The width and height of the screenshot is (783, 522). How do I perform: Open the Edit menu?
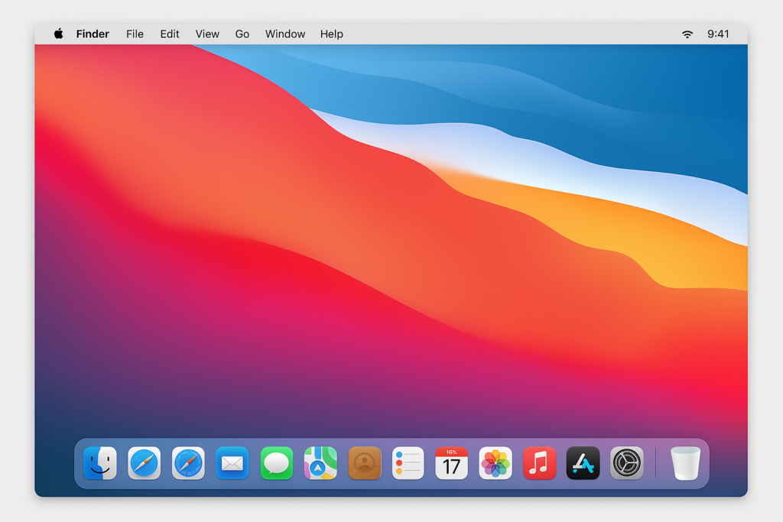(170, 34)
